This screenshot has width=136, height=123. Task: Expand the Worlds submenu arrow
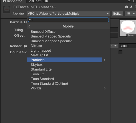(x=105, y=88)
